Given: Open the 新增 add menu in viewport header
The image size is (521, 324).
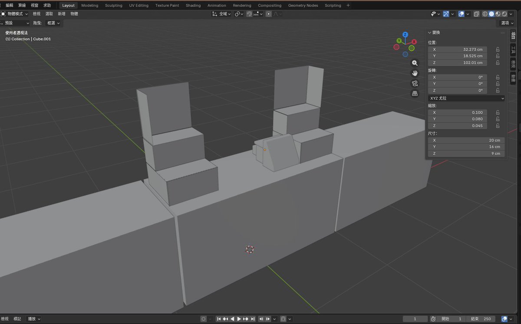Looking at the screenshot, I should tap(62, 14).
